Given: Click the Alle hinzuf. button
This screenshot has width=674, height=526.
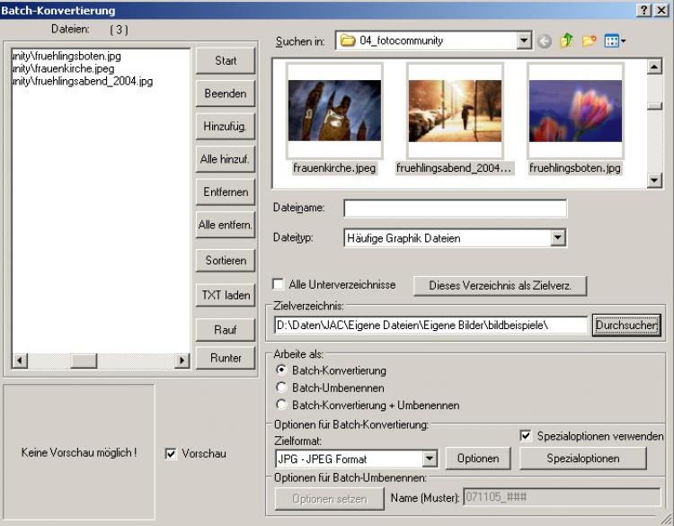Looking at the screenshot, I should click(x=225, y=159).
